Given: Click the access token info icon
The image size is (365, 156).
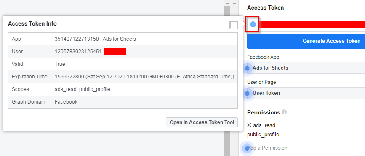Looking at the screenshot, I should click(x=253, y=24).
